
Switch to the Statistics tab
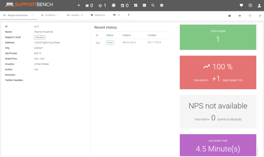98,15
